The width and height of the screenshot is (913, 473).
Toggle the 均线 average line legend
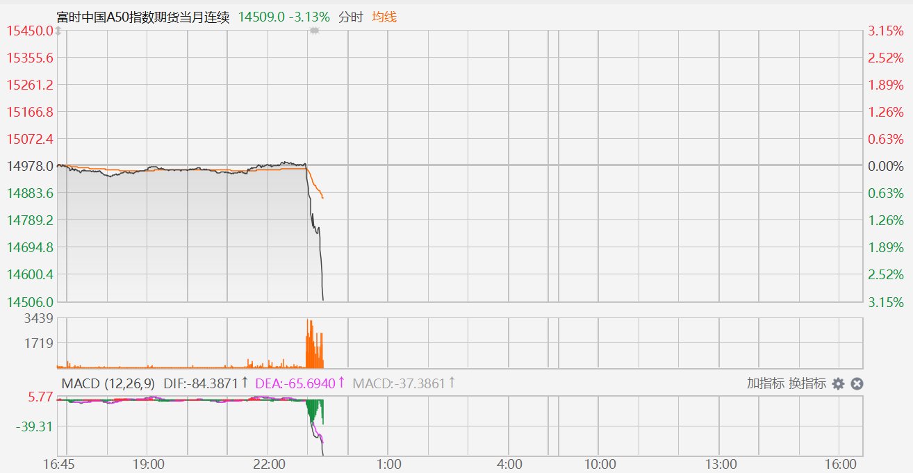click(x=384, y=17)
